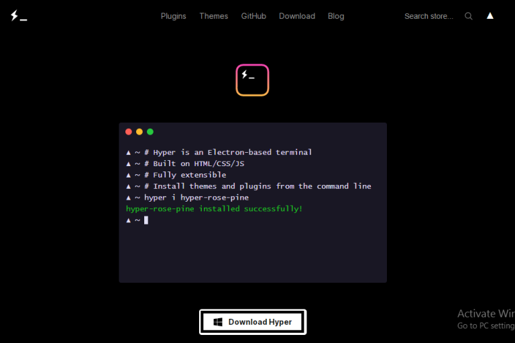515x343 pixels.
Task: Click the Hyper logo in the top-left corner
Action: 19,16
